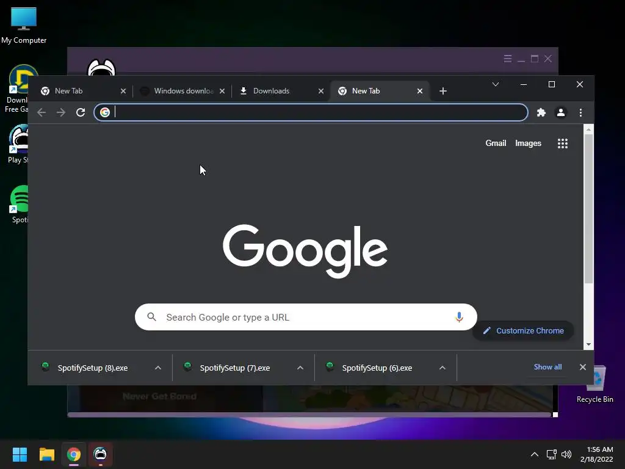Viewport: 625px width, 469px height.
Task: Click the Chrome taskbar icon
Action: pos(74,454)
